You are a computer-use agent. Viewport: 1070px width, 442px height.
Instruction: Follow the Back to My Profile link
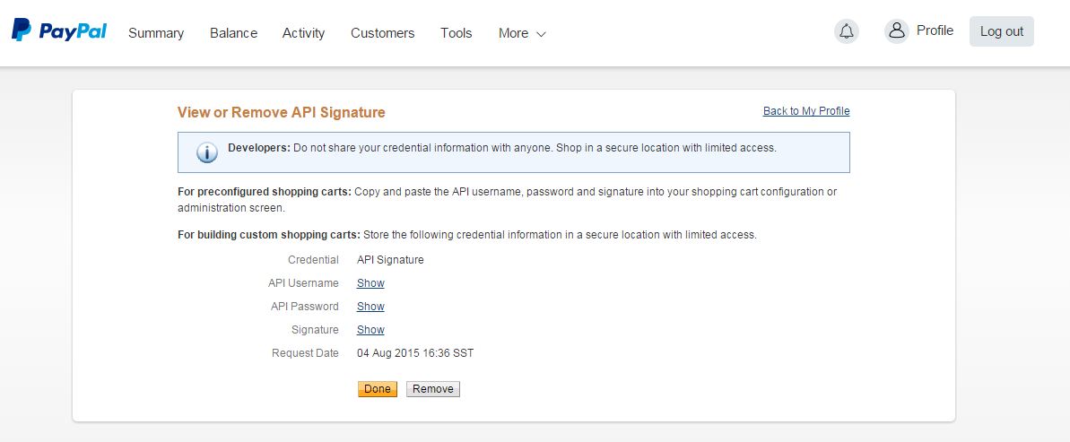pos(806,111)
